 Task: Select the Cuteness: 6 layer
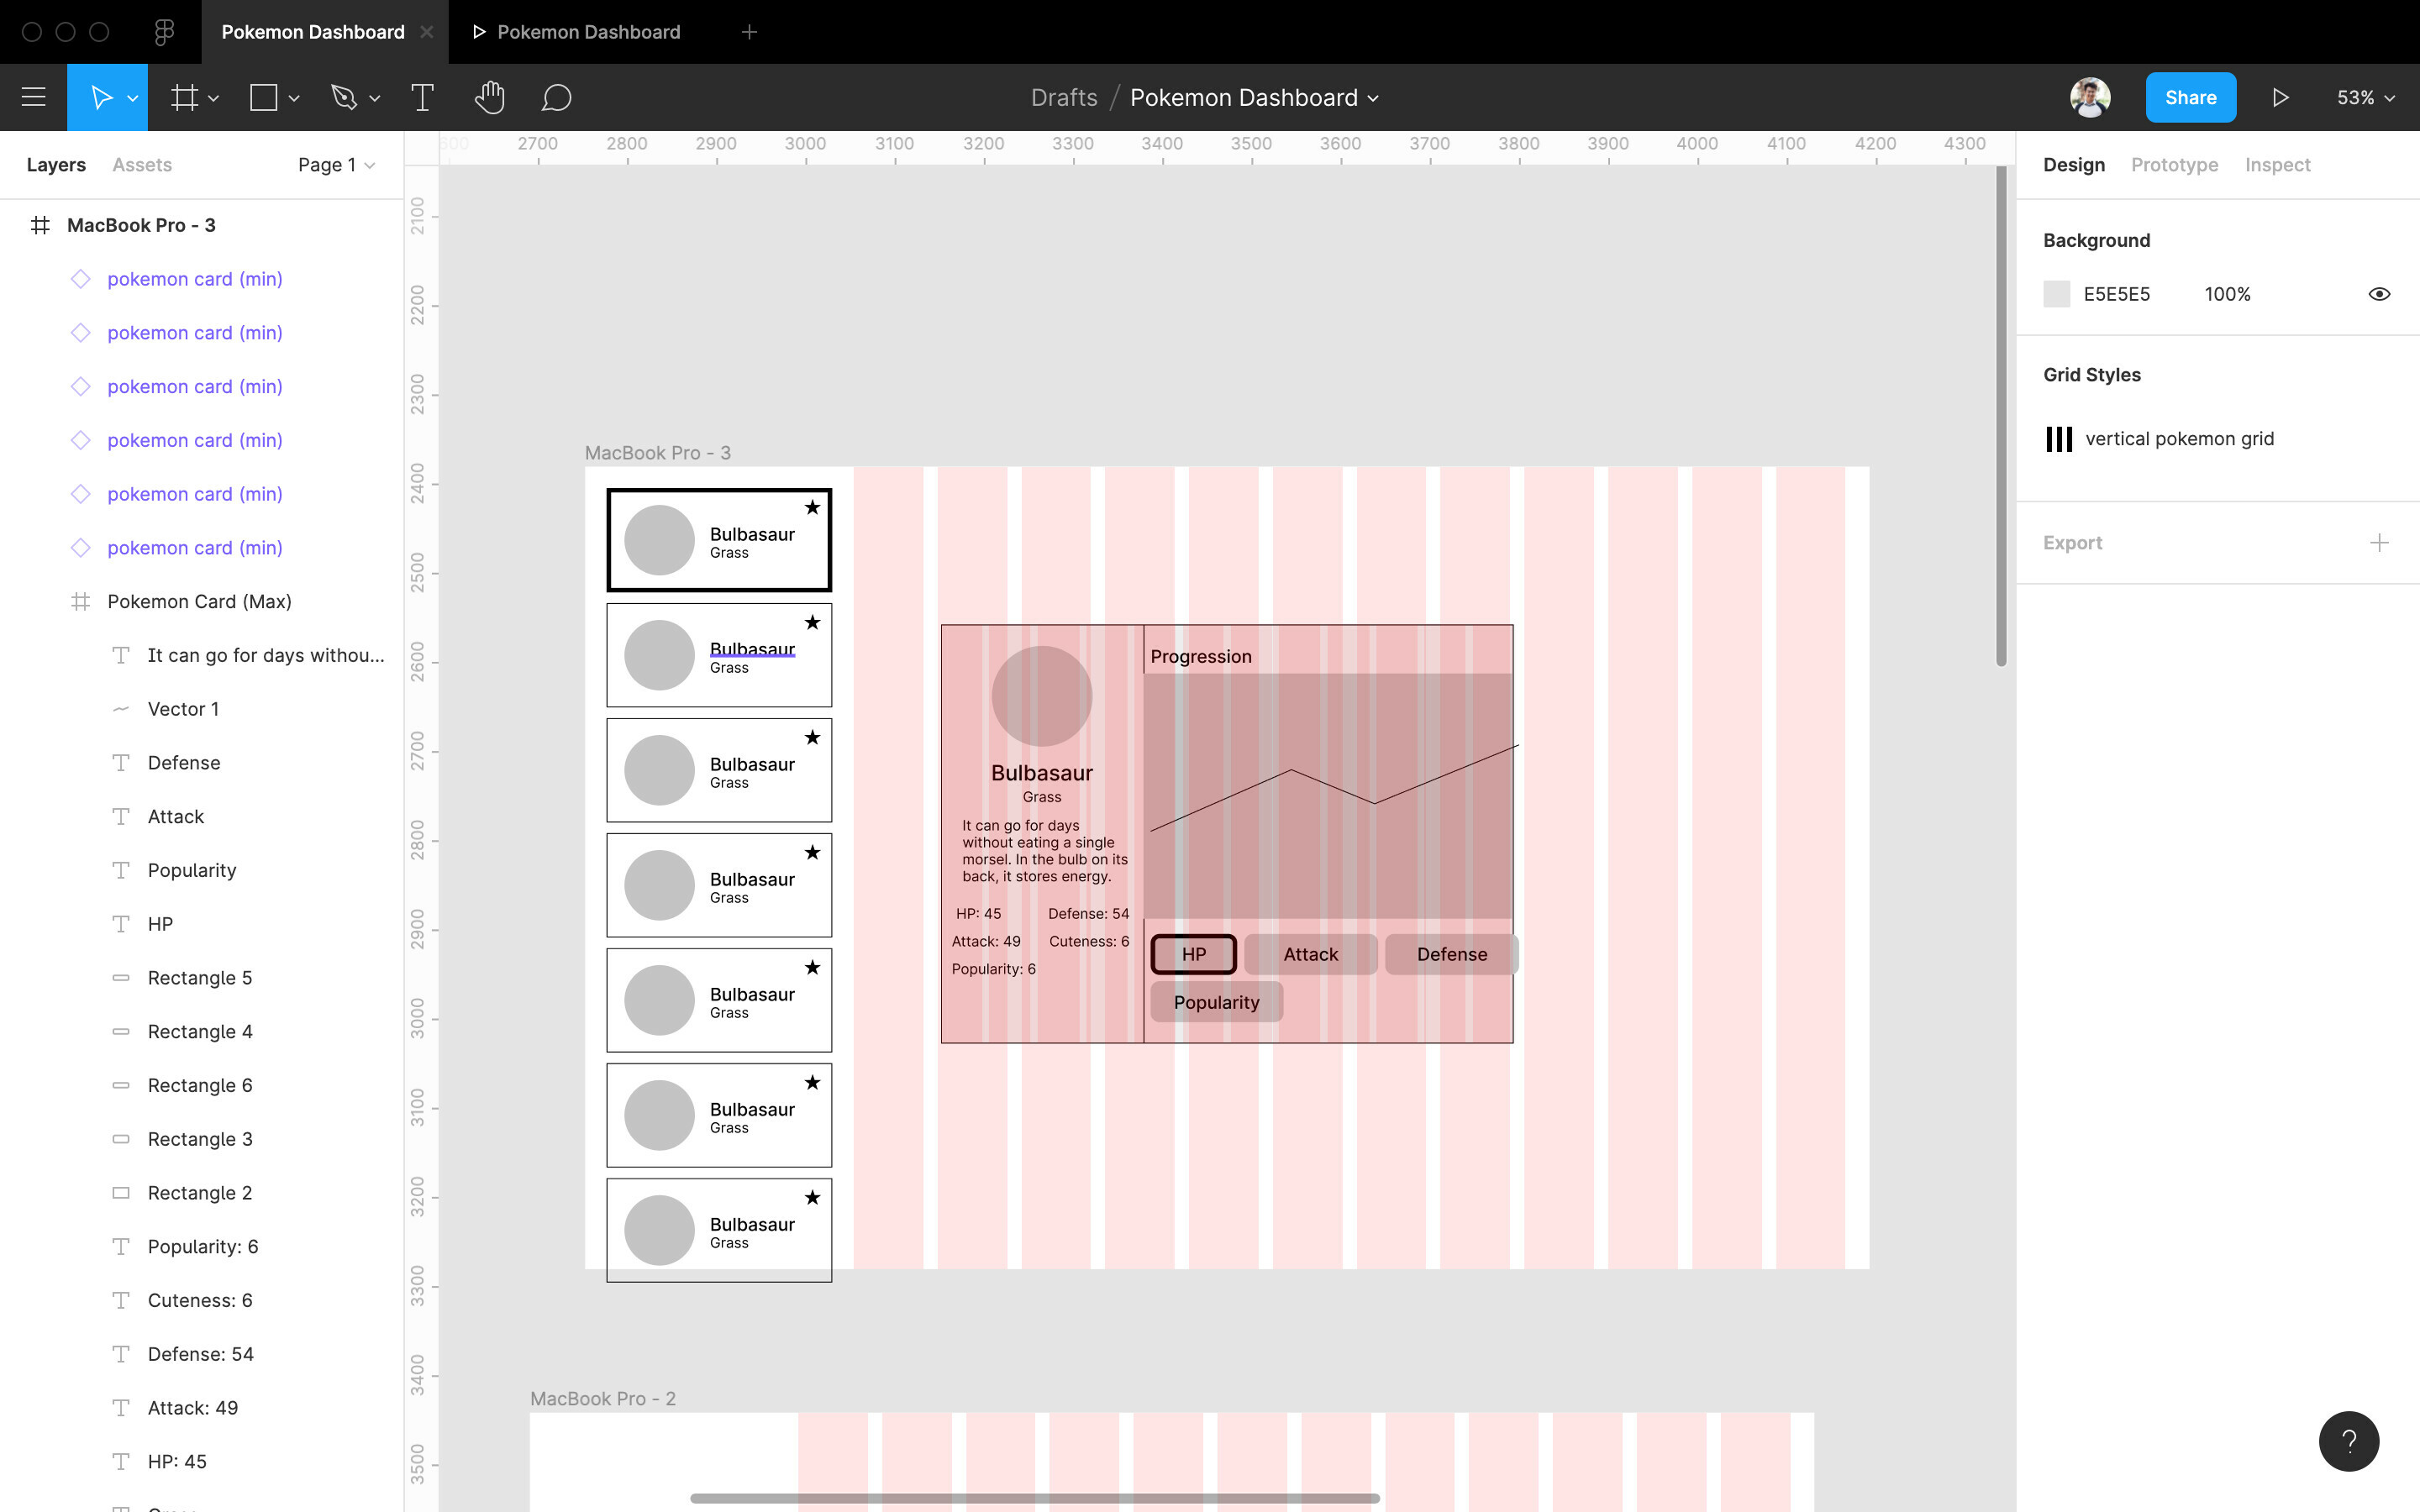tap(200, 1300)
